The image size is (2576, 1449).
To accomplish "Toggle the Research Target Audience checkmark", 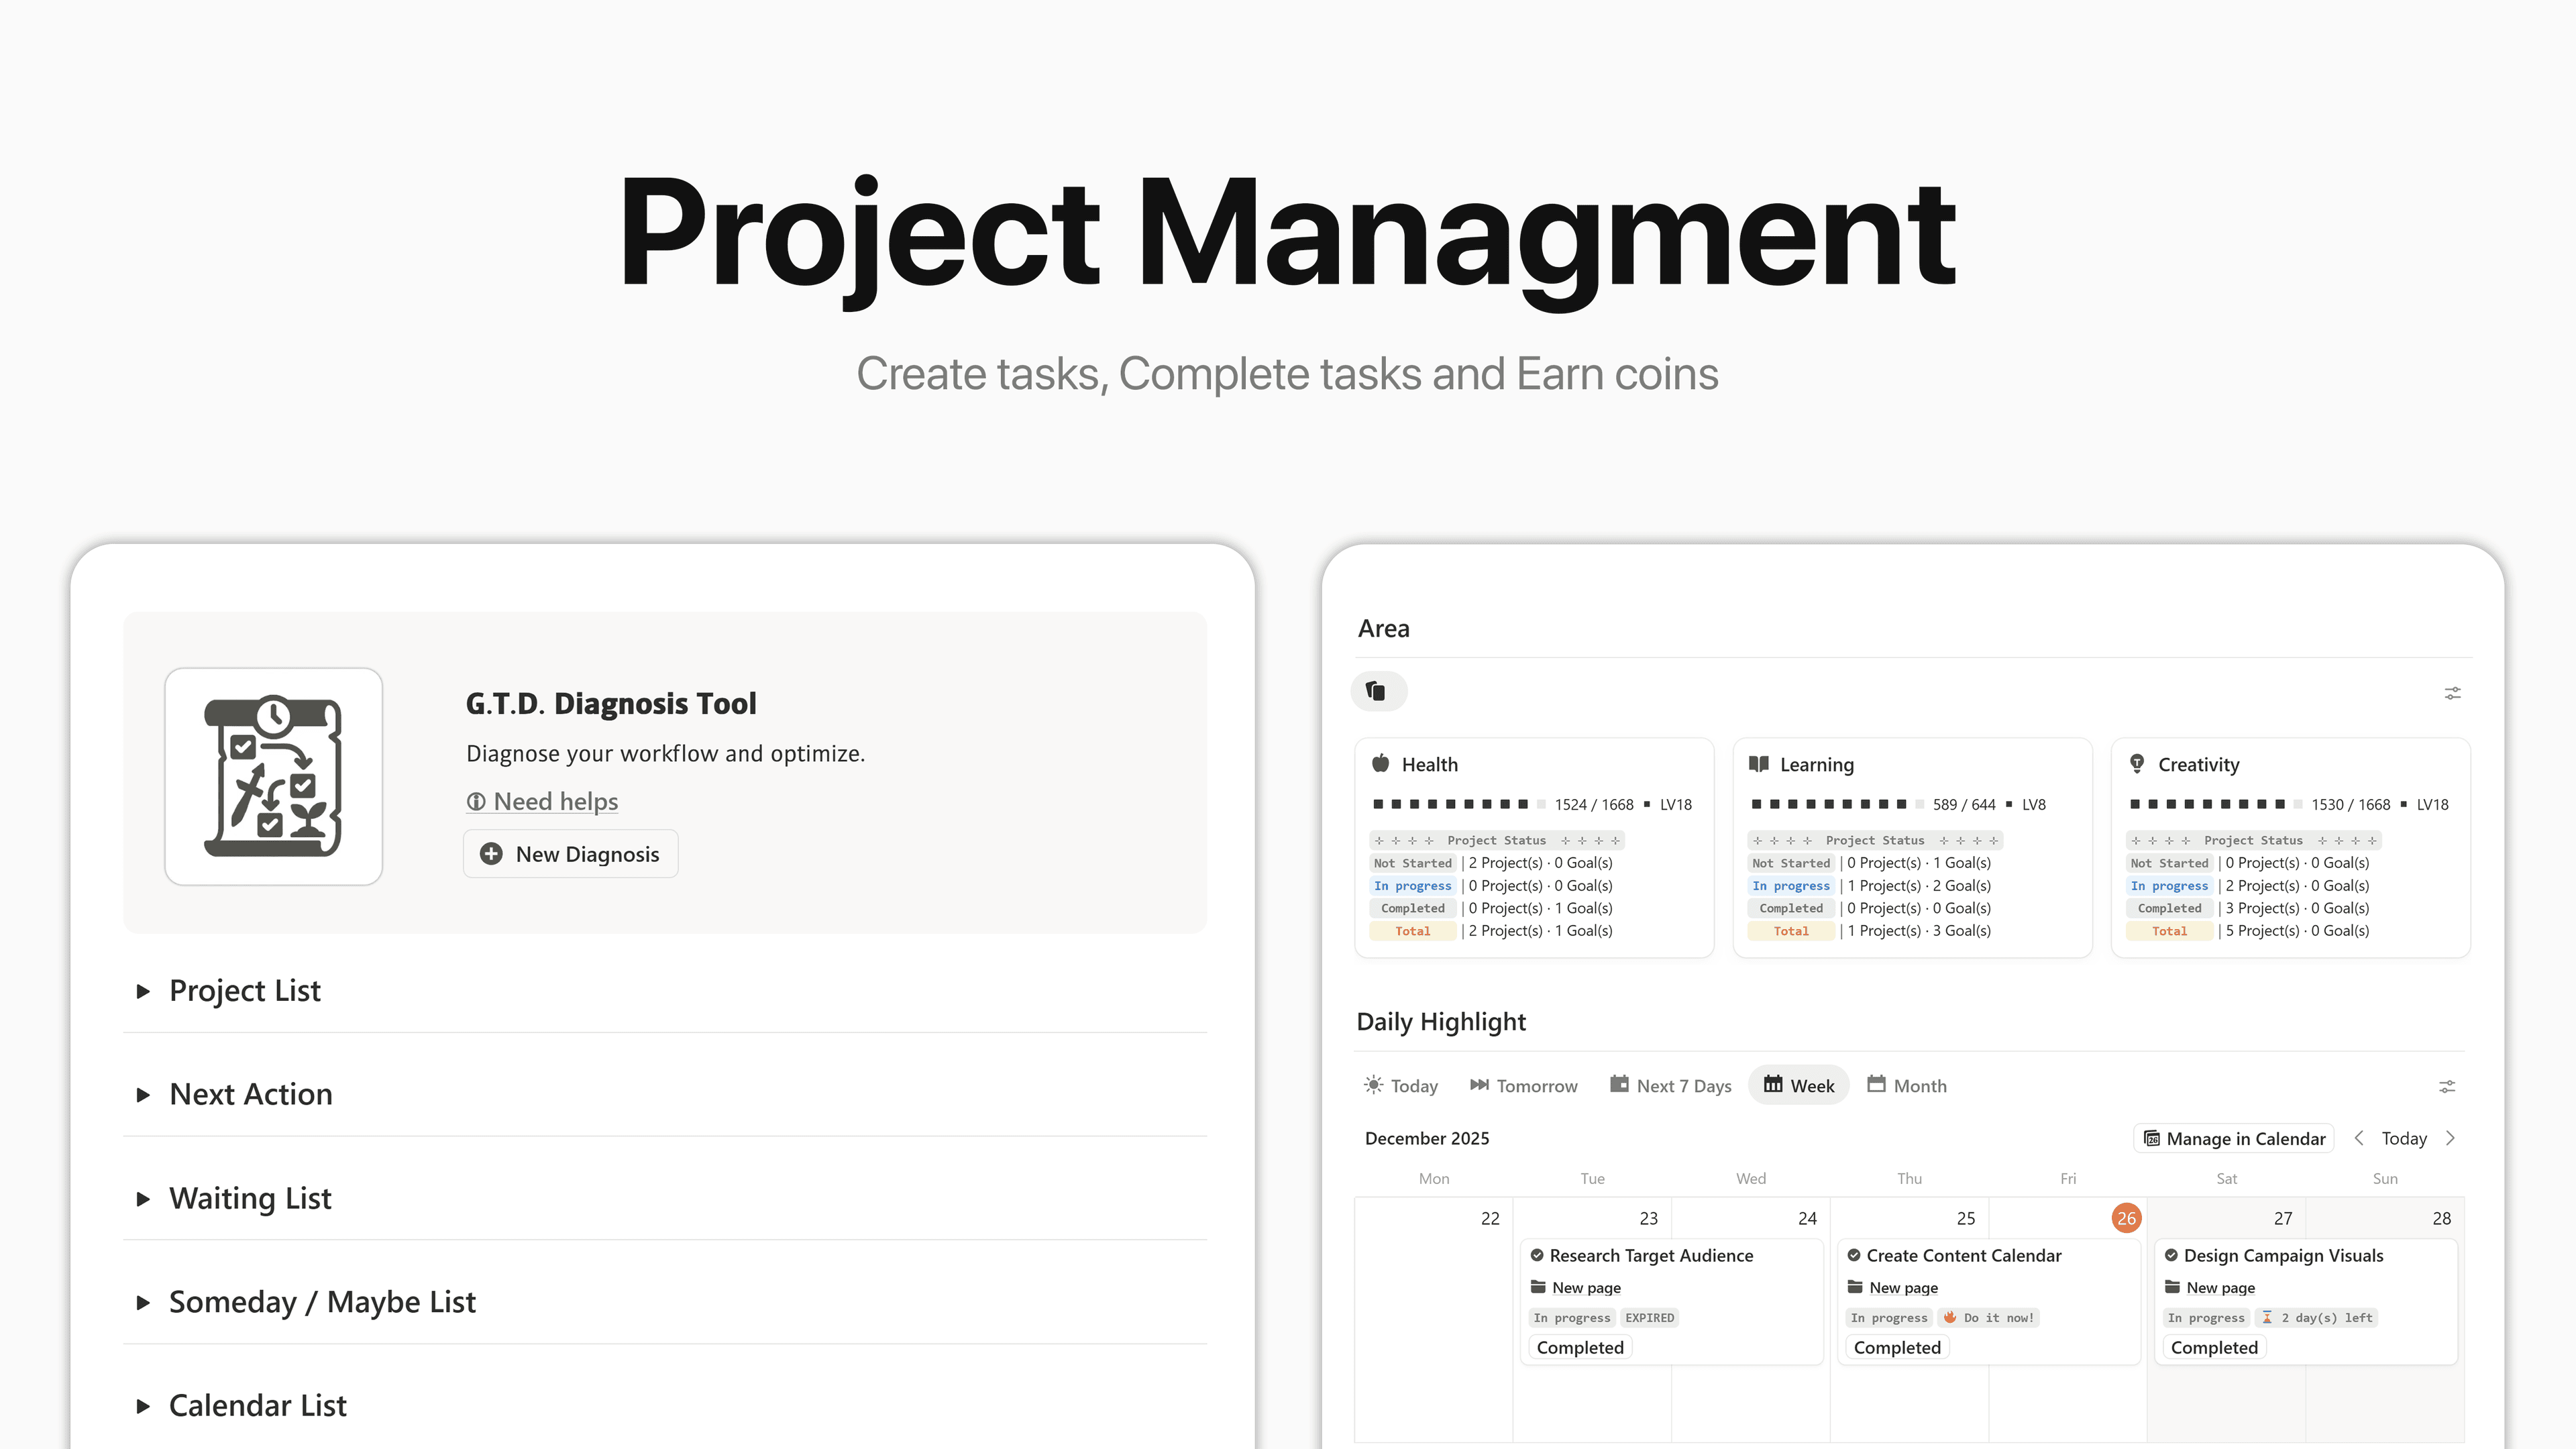I will (1537, 1255).
